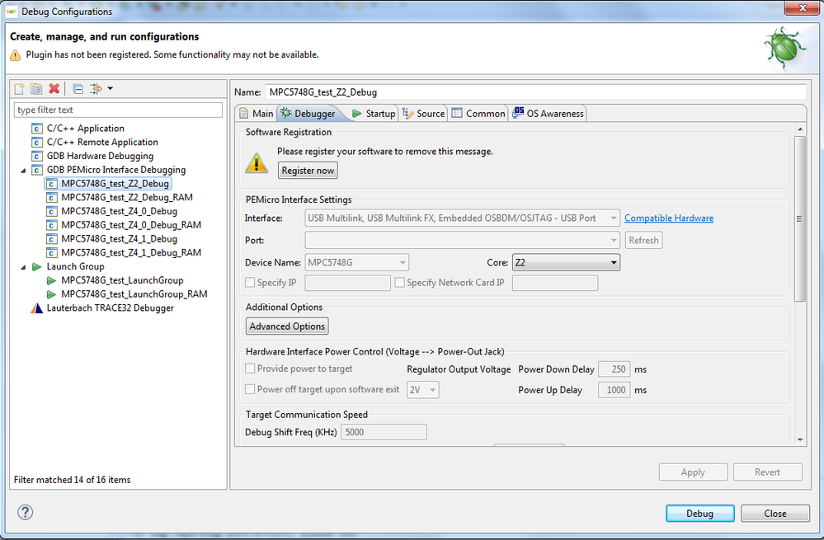Click the Specify IP address field
Viewport: 824px width, 540px height.
pos(347,283)
